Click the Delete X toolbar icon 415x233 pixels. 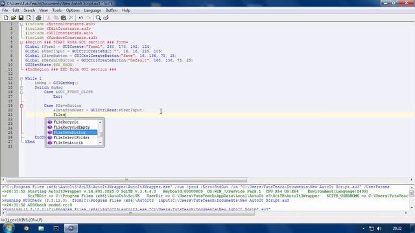pos(71,17)
